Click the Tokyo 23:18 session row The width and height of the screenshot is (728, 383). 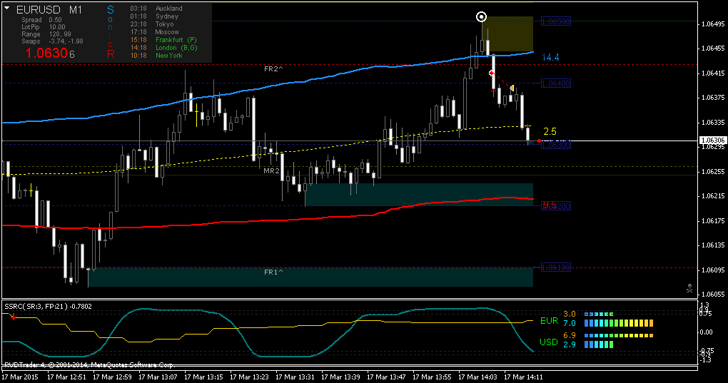tap(152, 24)
